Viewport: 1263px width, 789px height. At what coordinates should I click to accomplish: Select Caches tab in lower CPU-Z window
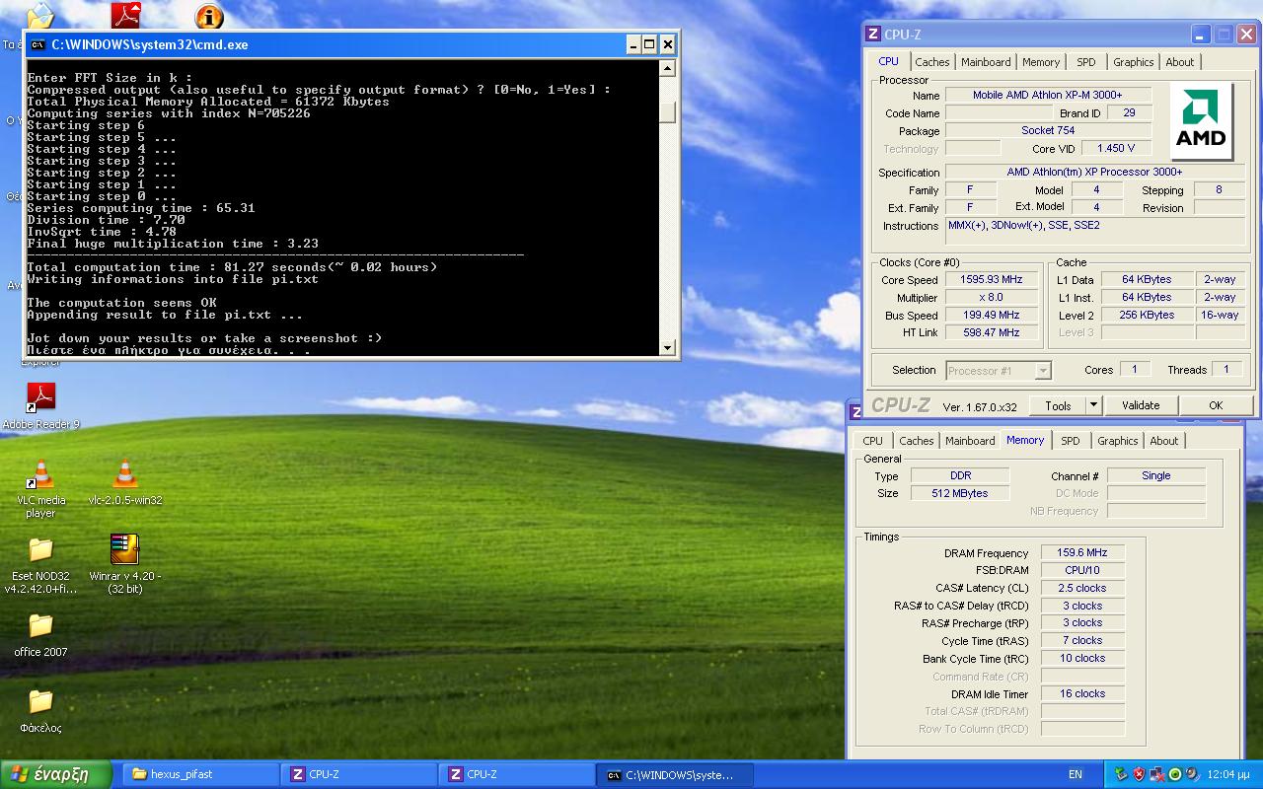[916, 441]
